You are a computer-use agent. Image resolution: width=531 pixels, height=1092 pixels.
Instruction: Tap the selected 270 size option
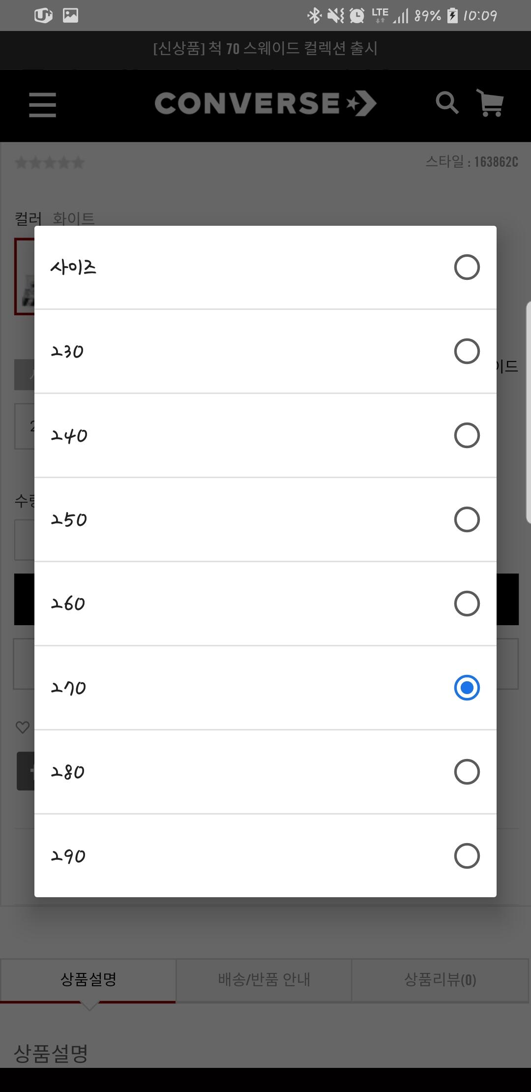click(265, 688)
